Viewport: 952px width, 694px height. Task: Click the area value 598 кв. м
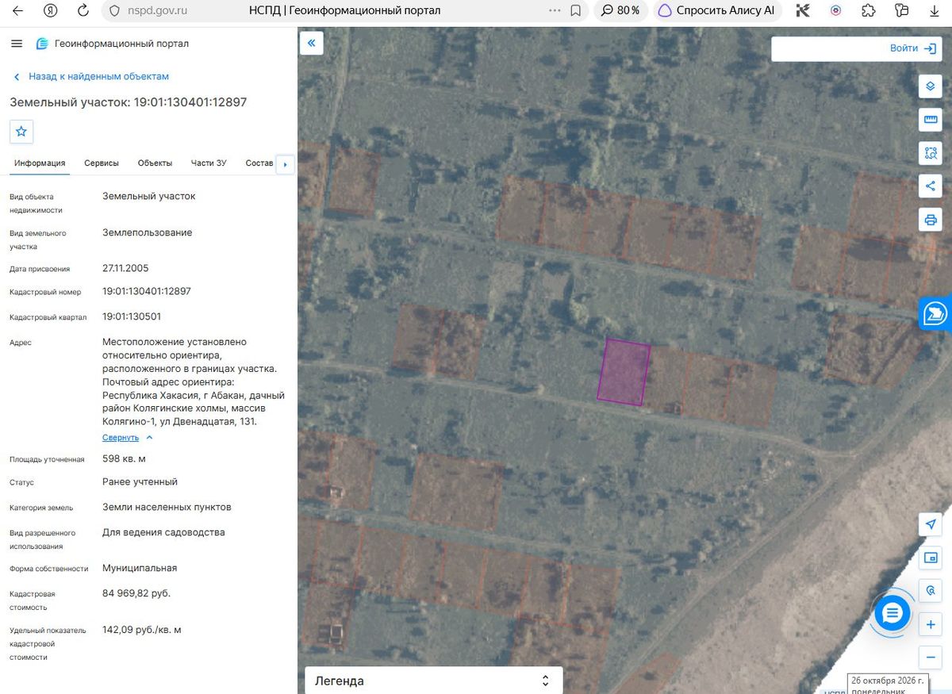point(125,458)
